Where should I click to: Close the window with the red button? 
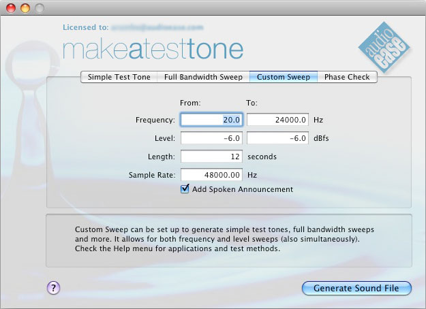pyautogui.click(x=11, y=8)
